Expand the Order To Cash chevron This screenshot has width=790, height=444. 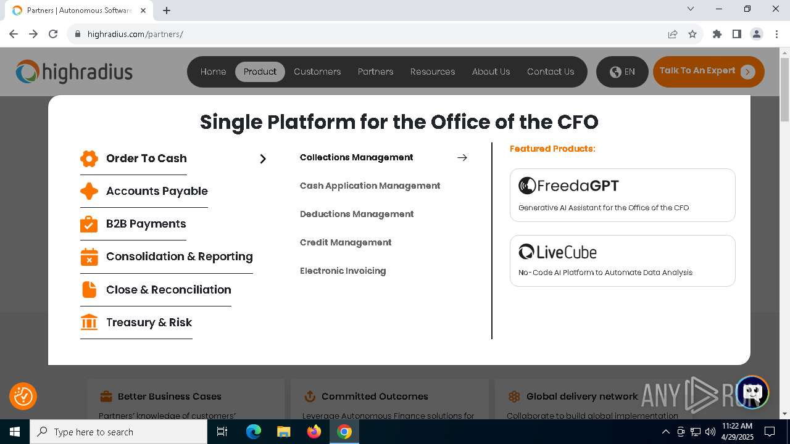click(263, 158)
